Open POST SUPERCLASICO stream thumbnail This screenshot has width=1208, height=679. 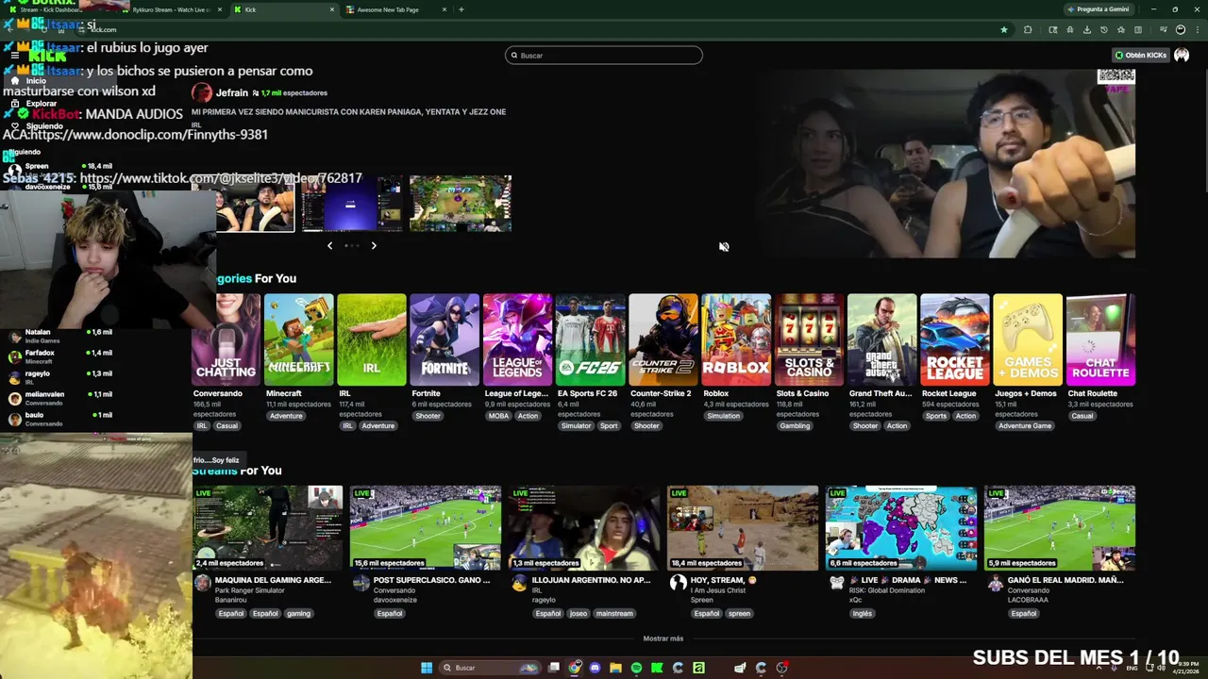pyautogui.click(x=426, y=528)
